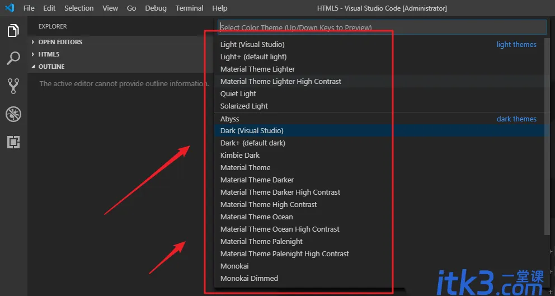This screenshot has height=296, width=555.
Task: Open the File menu
Action: [29, 8]
